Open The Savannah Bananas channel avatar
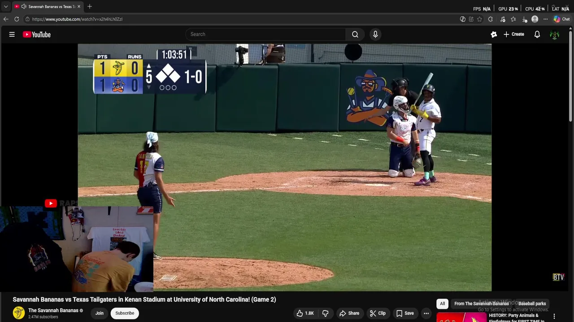Image resolution: width=574 pixels, height=322 pixels. pos(19,313)
